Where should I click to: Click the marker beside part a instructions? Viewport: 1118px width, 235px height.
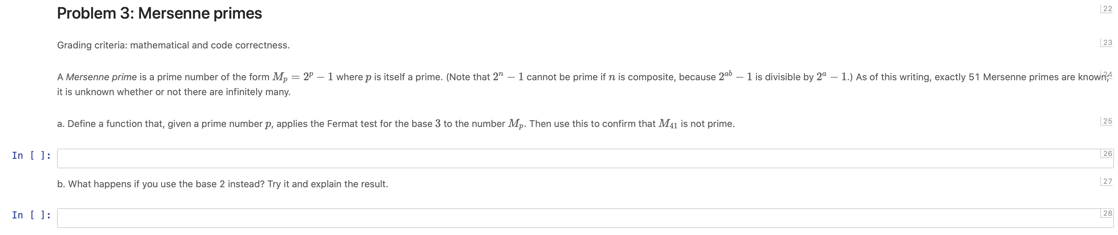click(x=1107, y=121)
